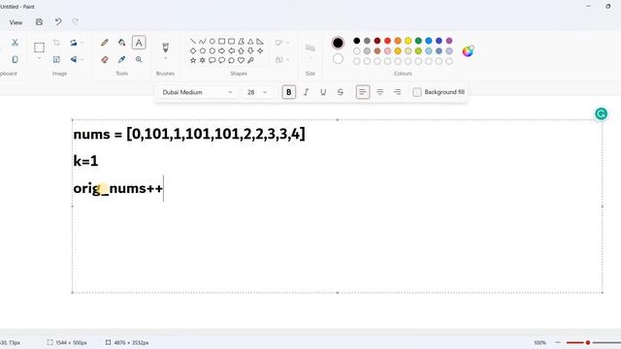
Task: Expand the Flip options arrow
Action: [x=82, y=59]
